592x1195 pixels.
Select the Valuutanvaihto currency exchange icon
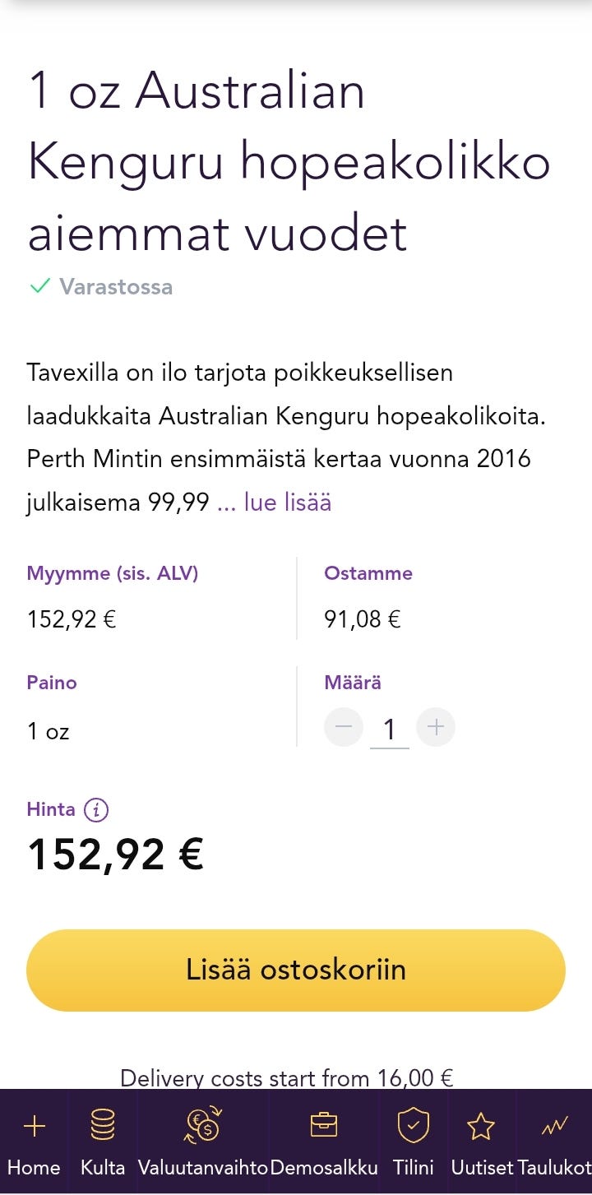(x=202, y=1126)
